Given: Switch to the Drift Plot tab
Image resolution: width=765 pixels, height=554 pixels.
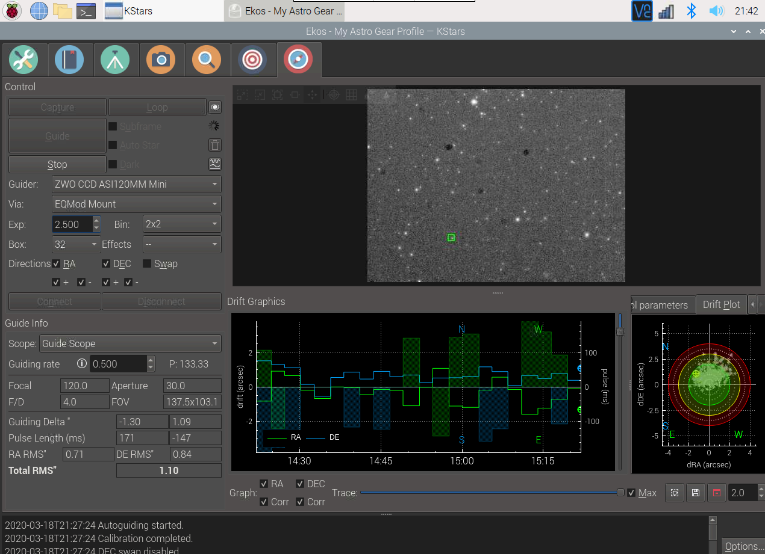Looking at the screenshot, I should [x=721, y=304].
